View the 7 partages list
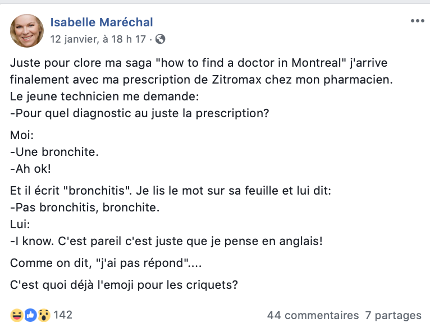The image size is (430, 332). click(x=393, y=315)
